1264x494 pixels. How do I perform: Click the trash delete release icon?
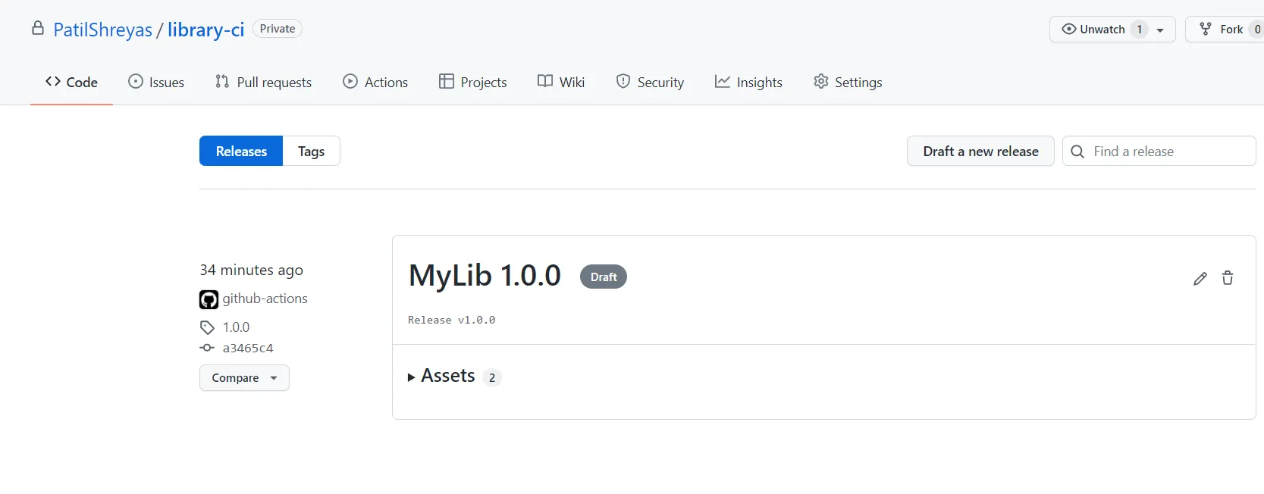[1227, 278]
